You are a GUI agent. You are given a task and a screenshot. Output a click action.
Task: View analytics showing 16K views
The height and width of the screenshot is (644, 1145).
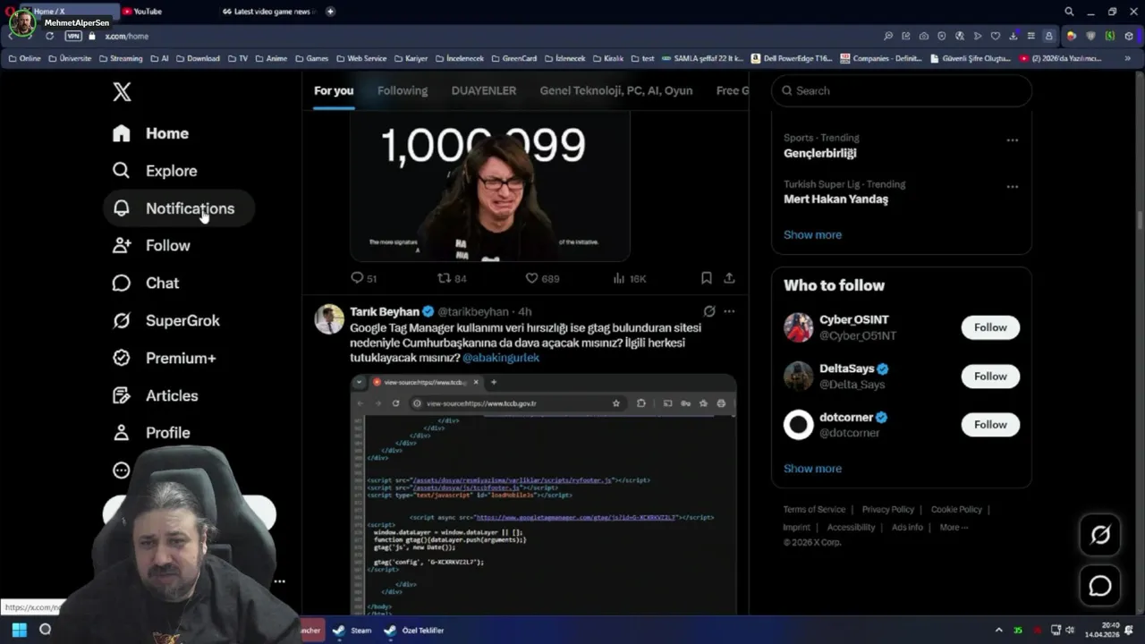click(629, 278)
